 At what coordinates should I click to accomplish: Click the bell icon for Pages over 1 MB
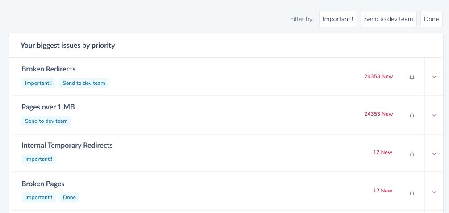[412, 116]
